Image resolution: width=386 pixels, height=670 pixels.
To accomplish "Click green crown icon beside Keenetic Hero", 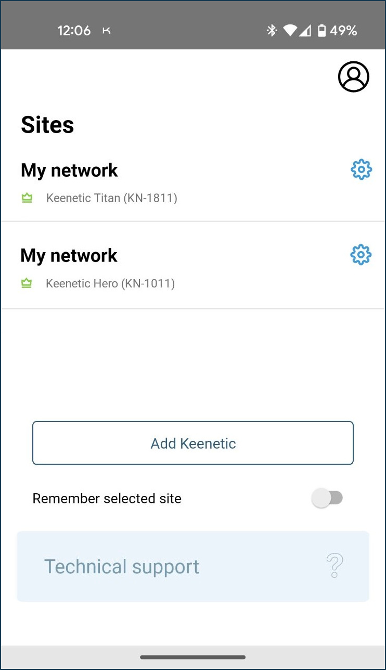I will click(27, 284).
